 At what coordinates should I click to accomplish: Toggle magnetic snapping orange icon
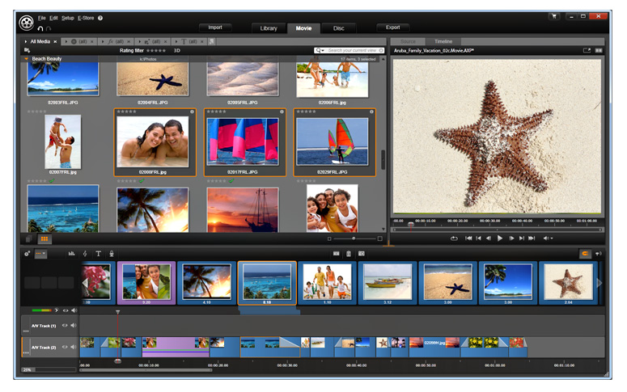pyautogui.click(x=585, y=254)
